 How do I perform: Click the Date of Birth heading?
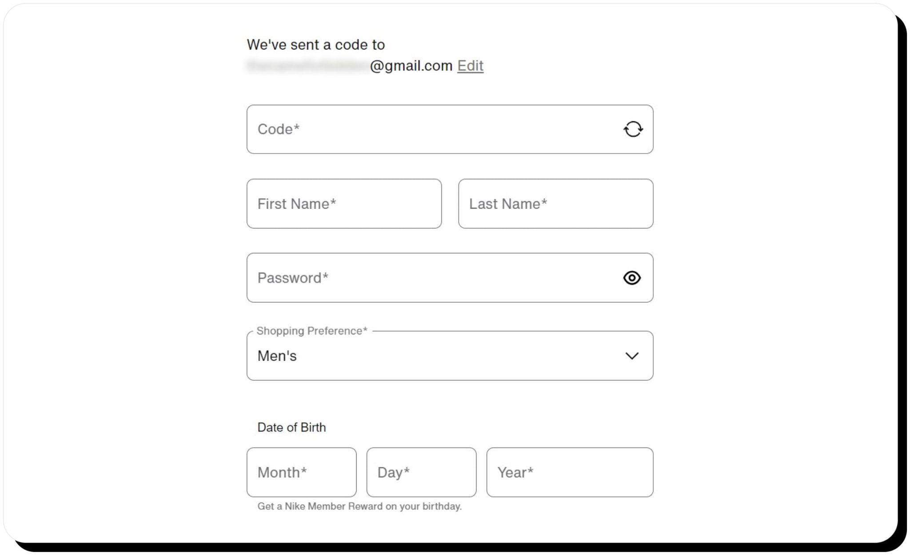pos(292,427)
